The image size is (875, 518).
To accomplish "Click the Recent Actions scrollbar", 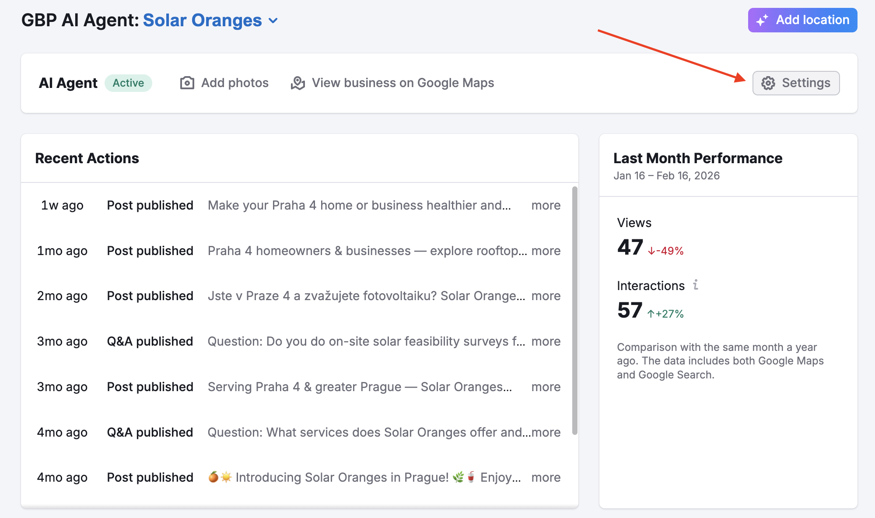I will click(574, 311).
